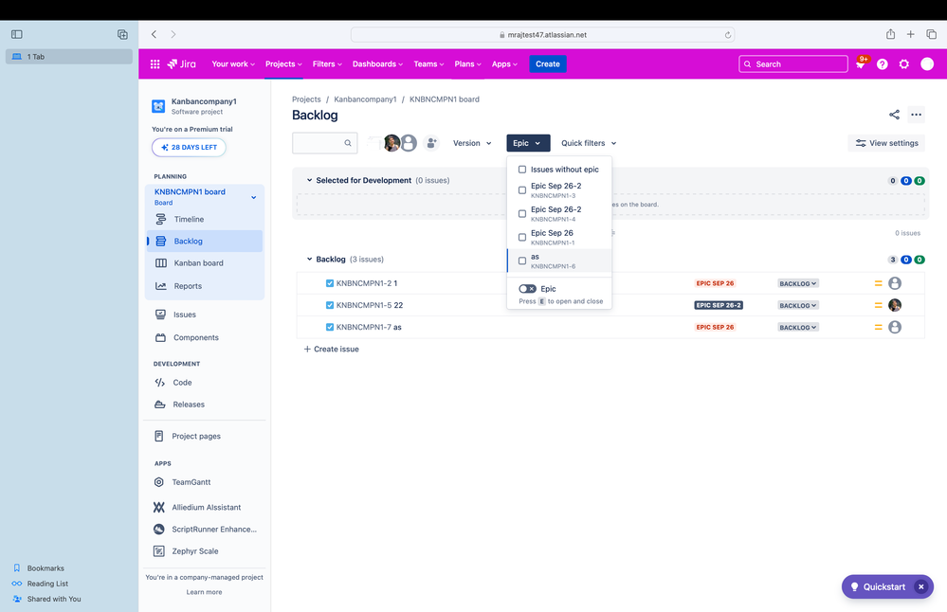Click the Safari sidebar toggle icon
The width and height of the screenshot is (947, 612).
tap(17, 34)
